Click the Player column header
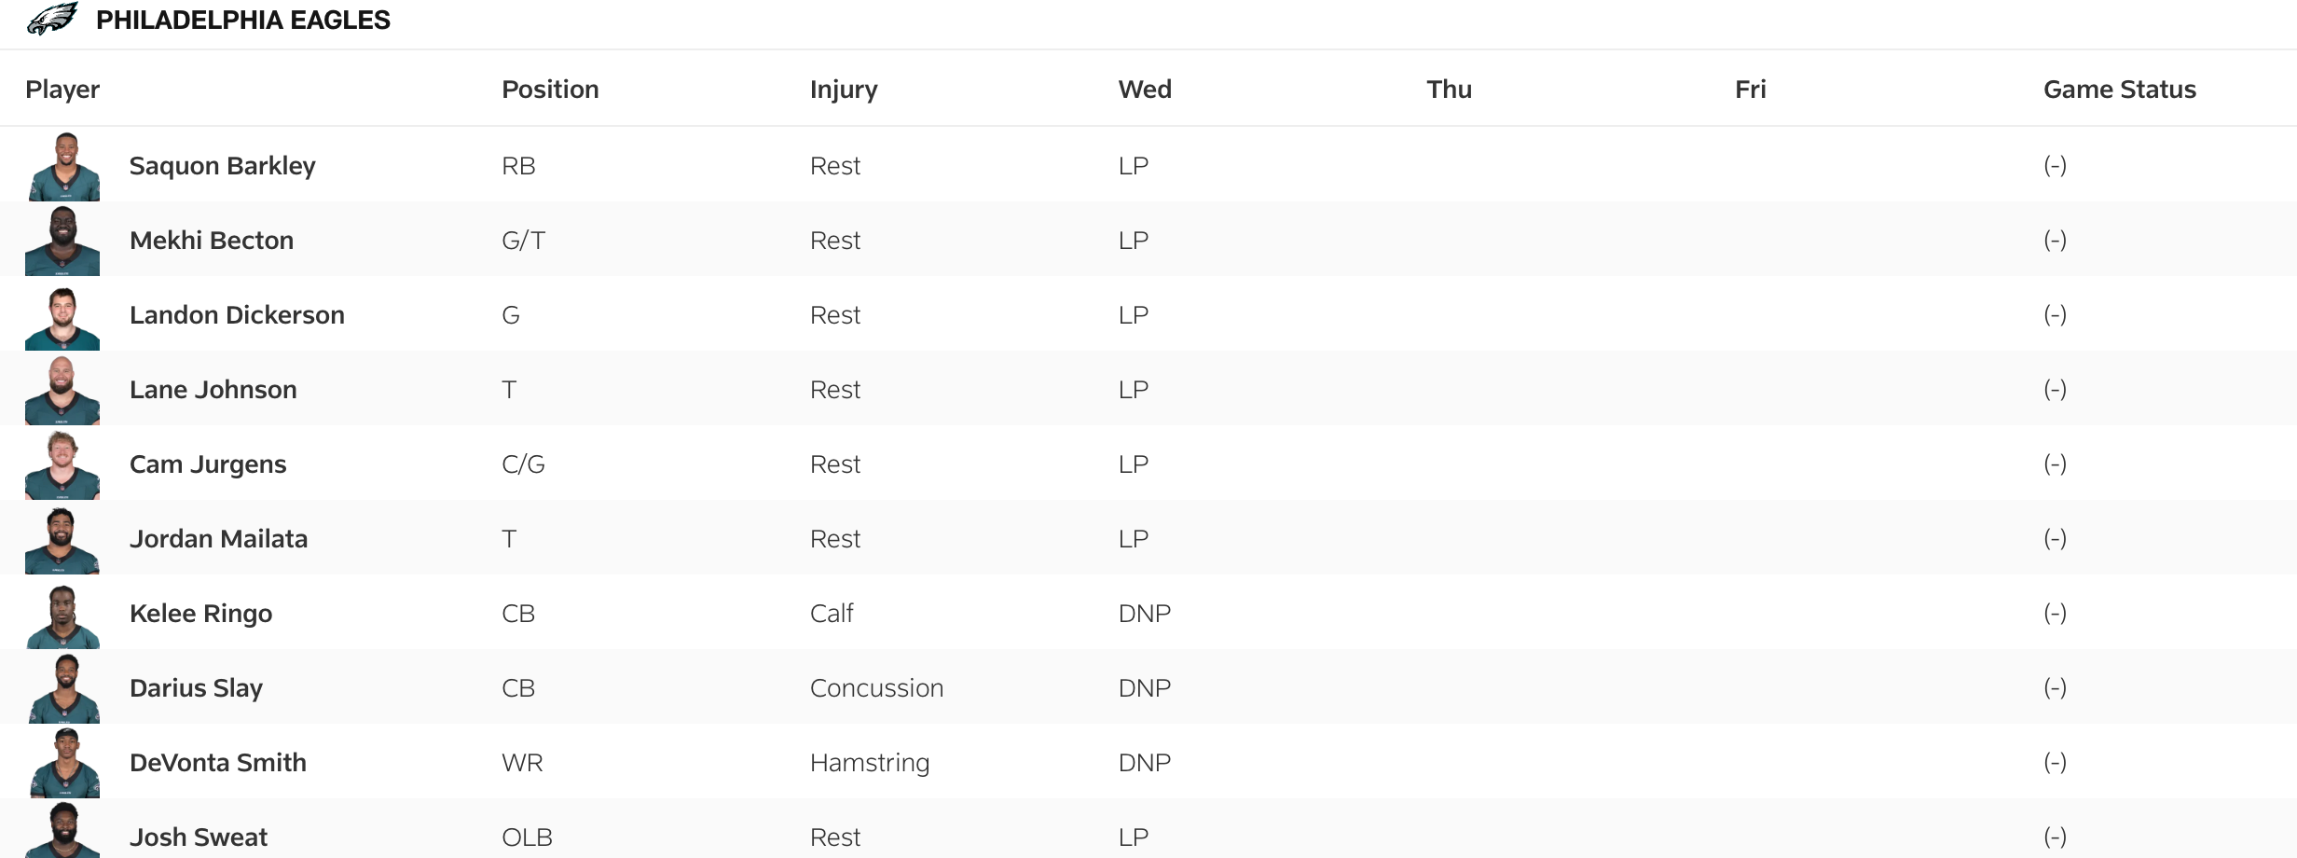2297x858 pixels. pyautogui.click(x=62, y=90)
